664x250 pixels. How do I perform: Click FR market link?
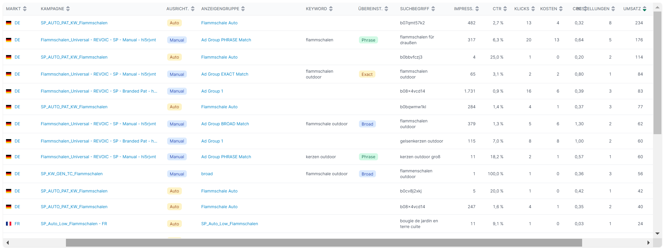tap(17, 224)
